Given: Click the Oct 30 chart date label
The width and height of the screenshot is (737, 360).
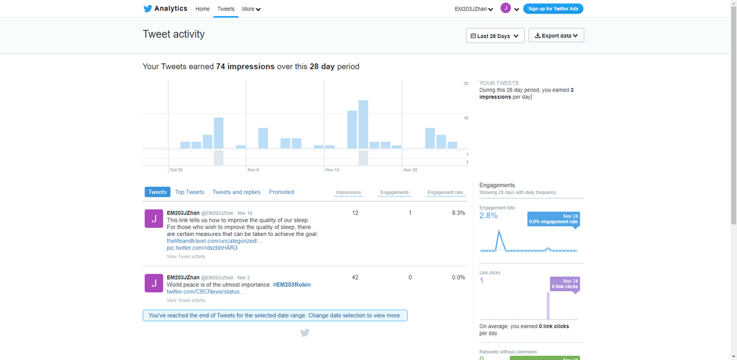Looking at the screenshot, I should 176,170.
